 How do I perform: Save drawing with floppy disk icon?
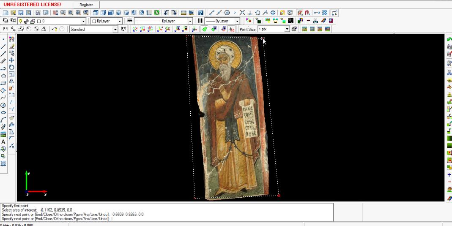click(x=21, y=13)
